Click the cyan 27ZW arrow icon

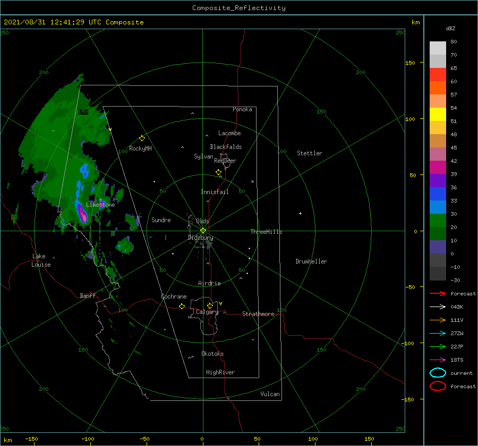[x=438, y=334]
